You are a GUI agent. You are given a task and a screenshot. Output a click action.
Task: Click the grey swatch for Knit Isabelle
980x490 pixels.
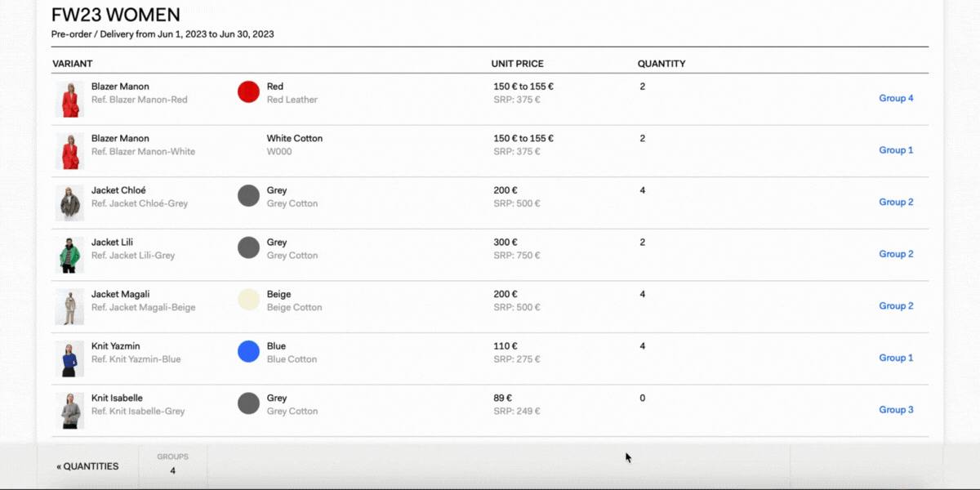click(x=248, y=403)
